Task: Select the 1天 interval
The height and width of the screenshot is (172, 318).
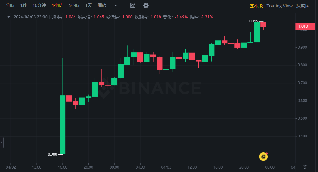Action: coord(89,6)
